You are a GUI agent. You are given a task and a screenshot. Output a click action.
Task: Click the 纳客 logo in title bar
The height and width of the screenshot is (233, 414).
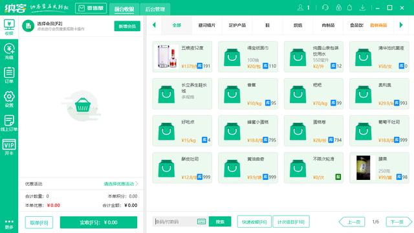click(x=15, y=8)
